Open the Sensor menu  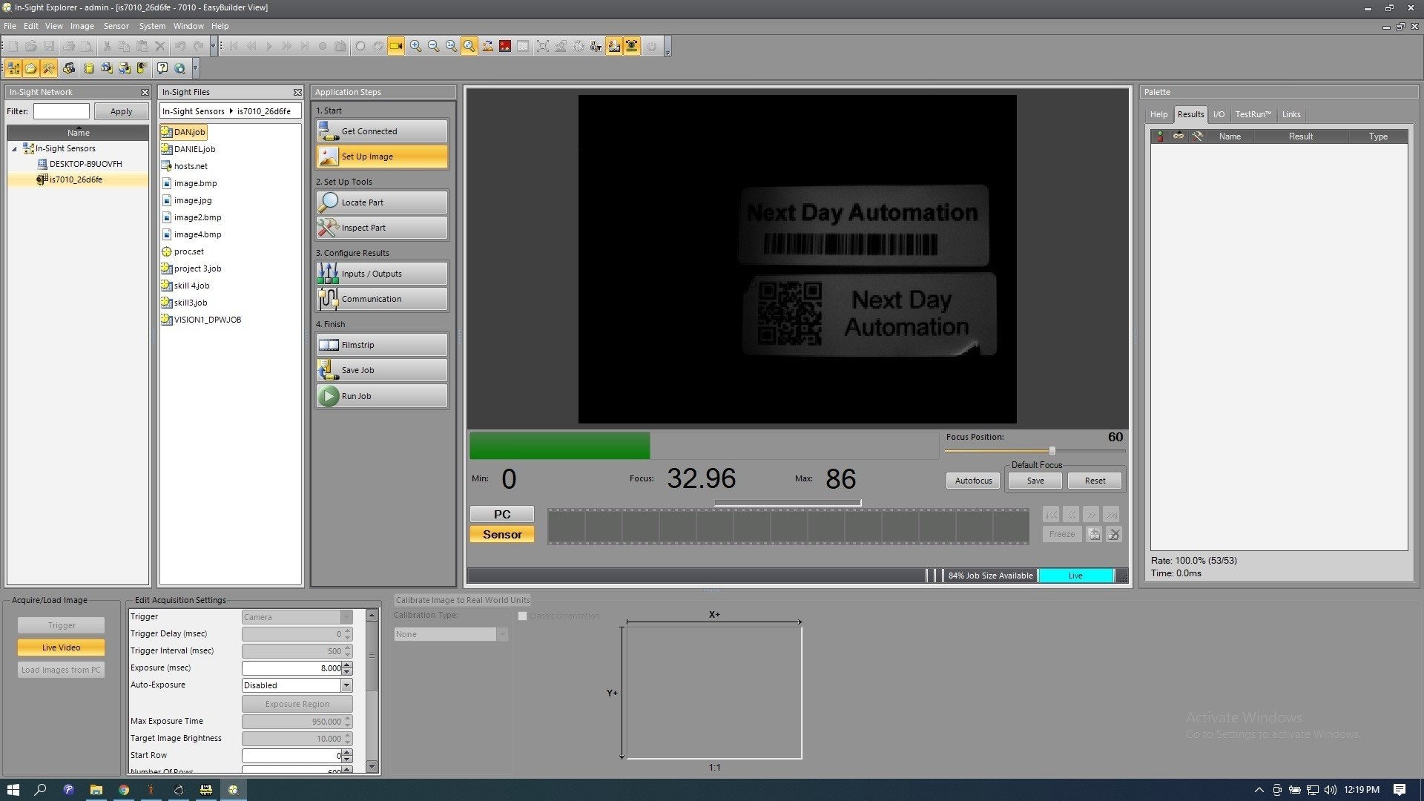coord(116,26)
